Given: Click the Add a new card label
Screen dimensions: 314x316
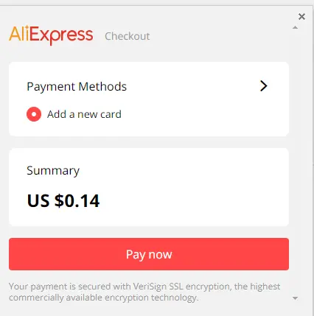Looking at the screenshot, I should click(x=84, y=114).
